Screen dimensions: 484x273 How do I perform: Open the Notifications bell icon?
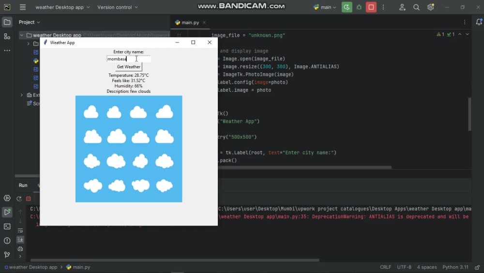pyautogui.click(x=479, y=22)
